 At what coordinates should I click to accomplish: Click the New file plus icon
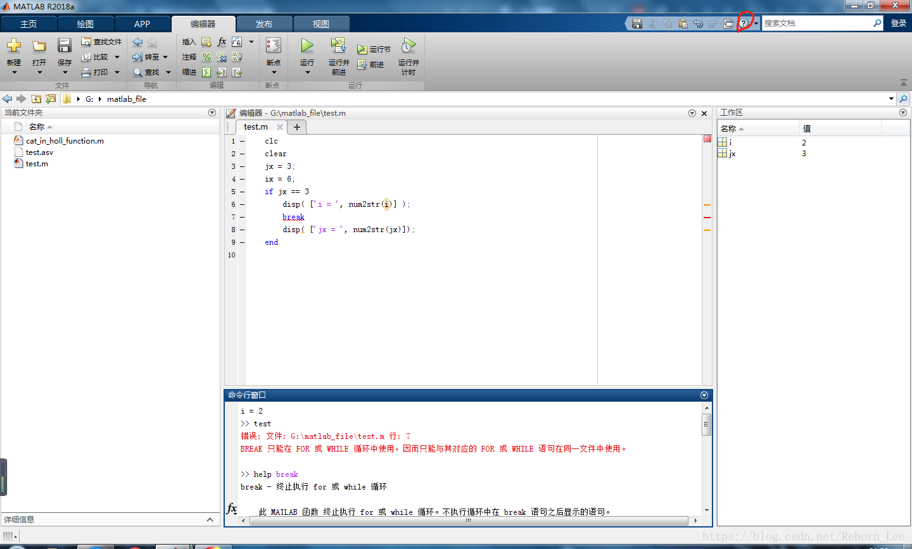coord(14,46)
